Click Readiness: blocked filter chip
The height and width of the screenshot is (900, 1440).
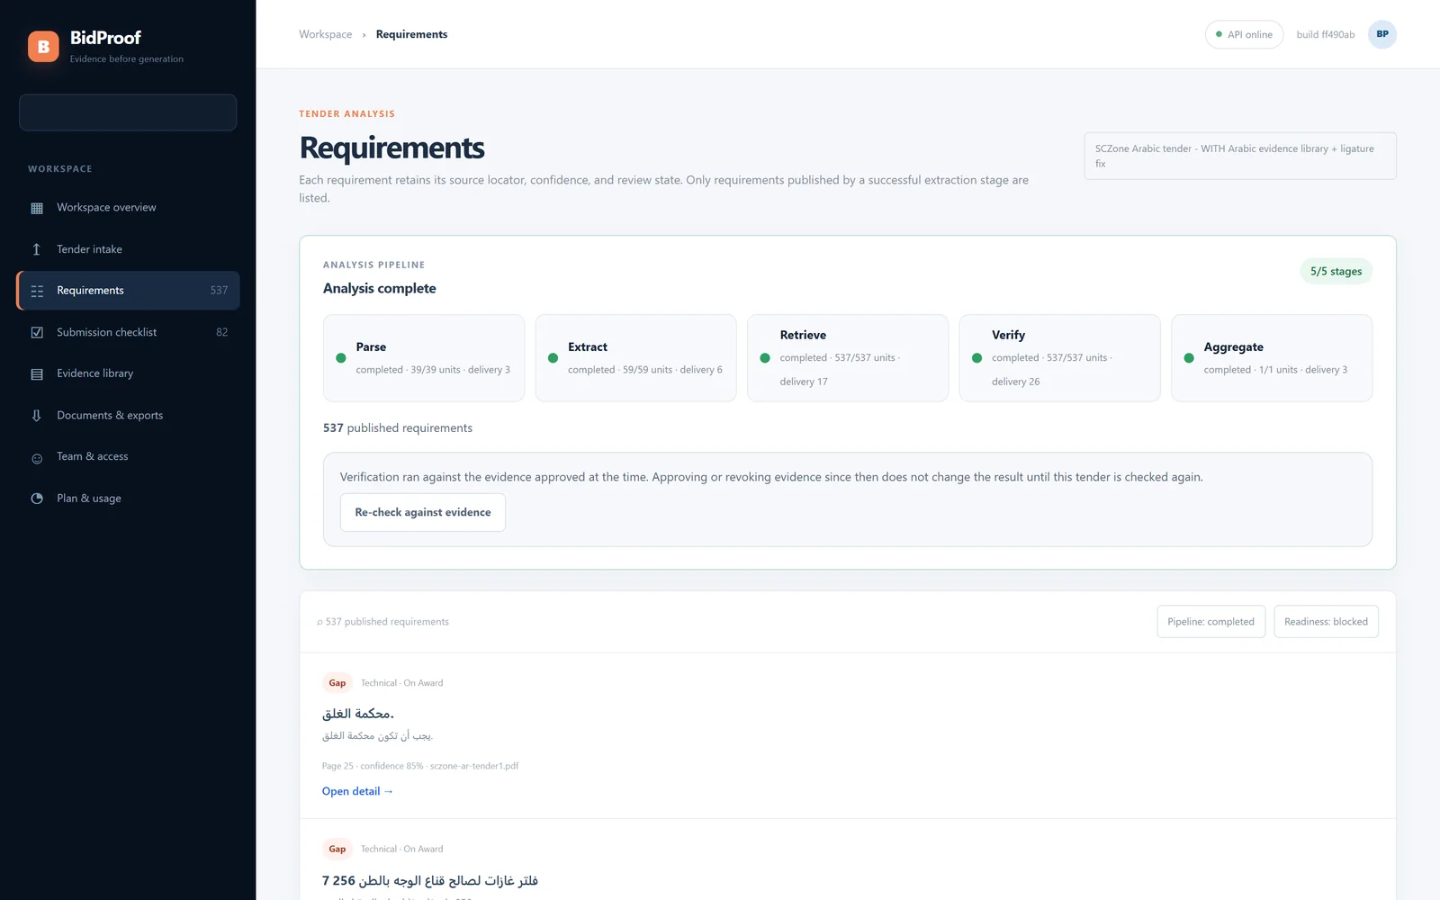click(1326, 622)
